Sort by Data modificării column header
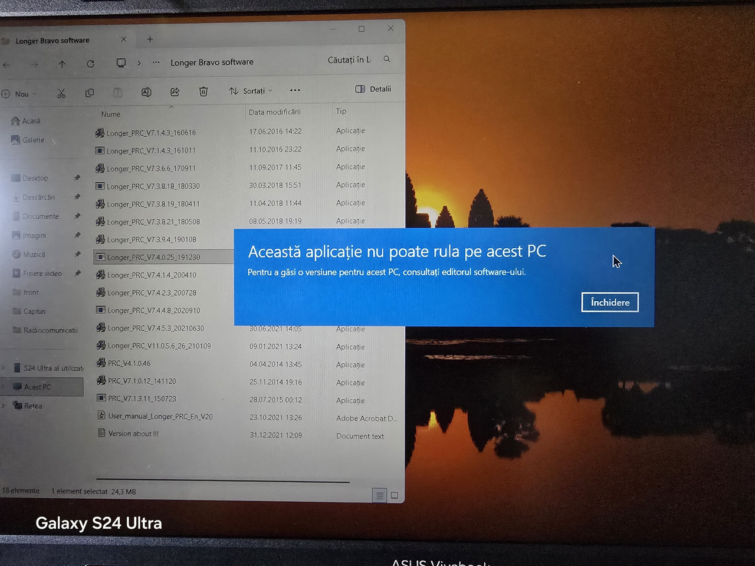Viewport: 755px width, 566px height. 274,112
